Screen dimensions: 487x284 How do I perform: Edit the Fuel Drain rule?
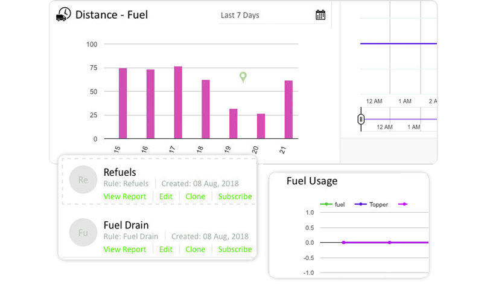pyautogui.click(x=166, y=249)
